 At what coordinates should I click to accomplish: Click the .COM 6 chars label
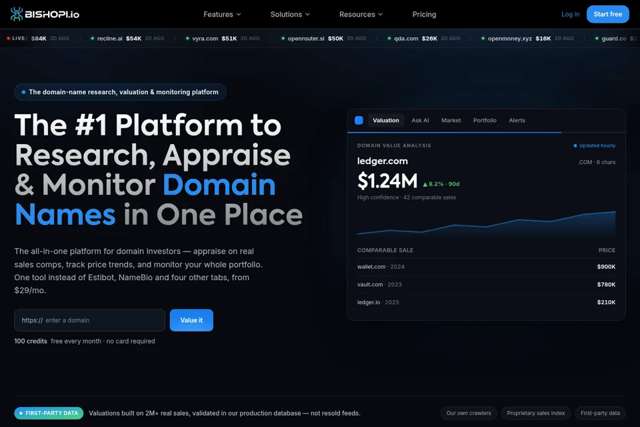pos(597,162)
